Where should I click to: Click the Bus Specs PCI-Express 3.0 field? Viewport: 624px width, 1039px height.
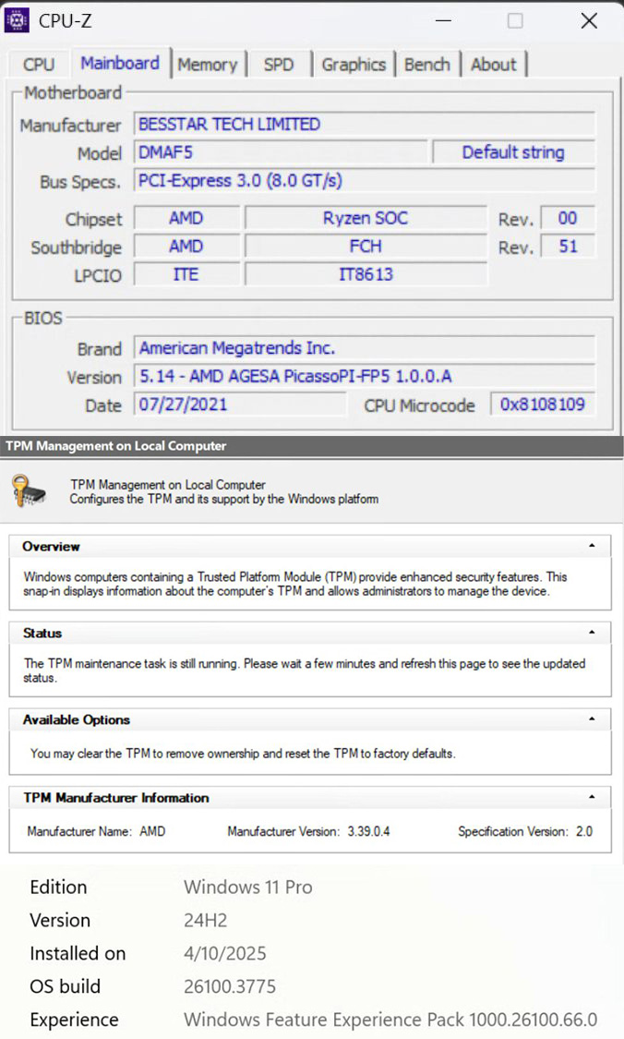(365, 180)
